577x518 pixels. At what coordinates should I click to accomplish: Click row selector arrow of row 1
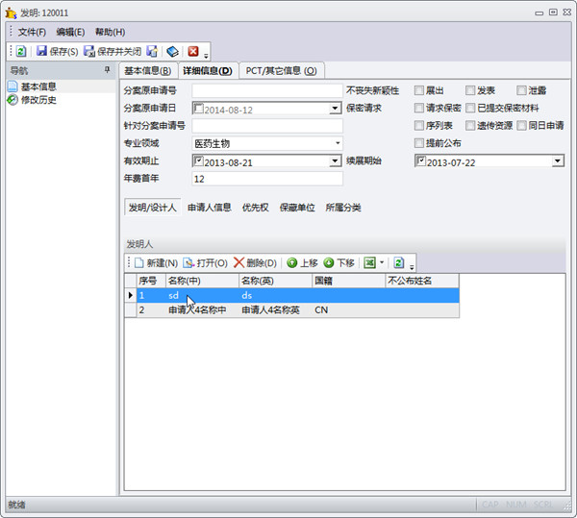point(130,295)
